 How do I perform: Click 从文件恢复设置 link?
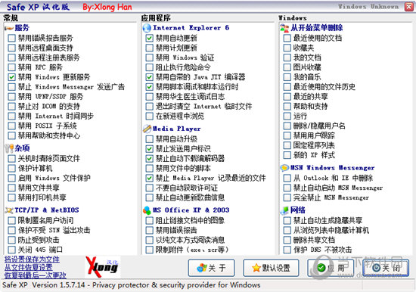pos(29,267)
